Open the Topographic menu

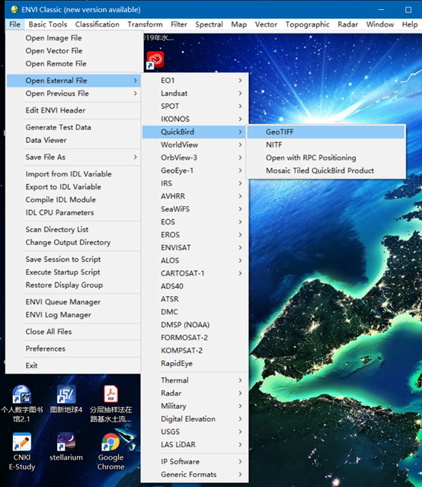[307, 24]
